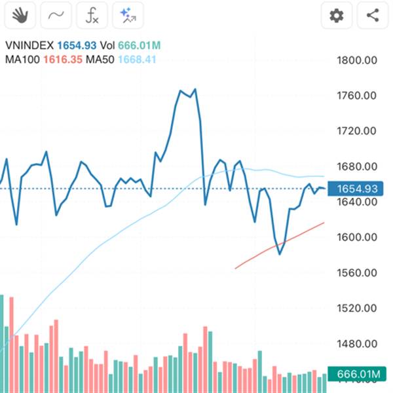Share the chart
The width and height of the screenshot is (393, 393).
click(x=373, y=16)
